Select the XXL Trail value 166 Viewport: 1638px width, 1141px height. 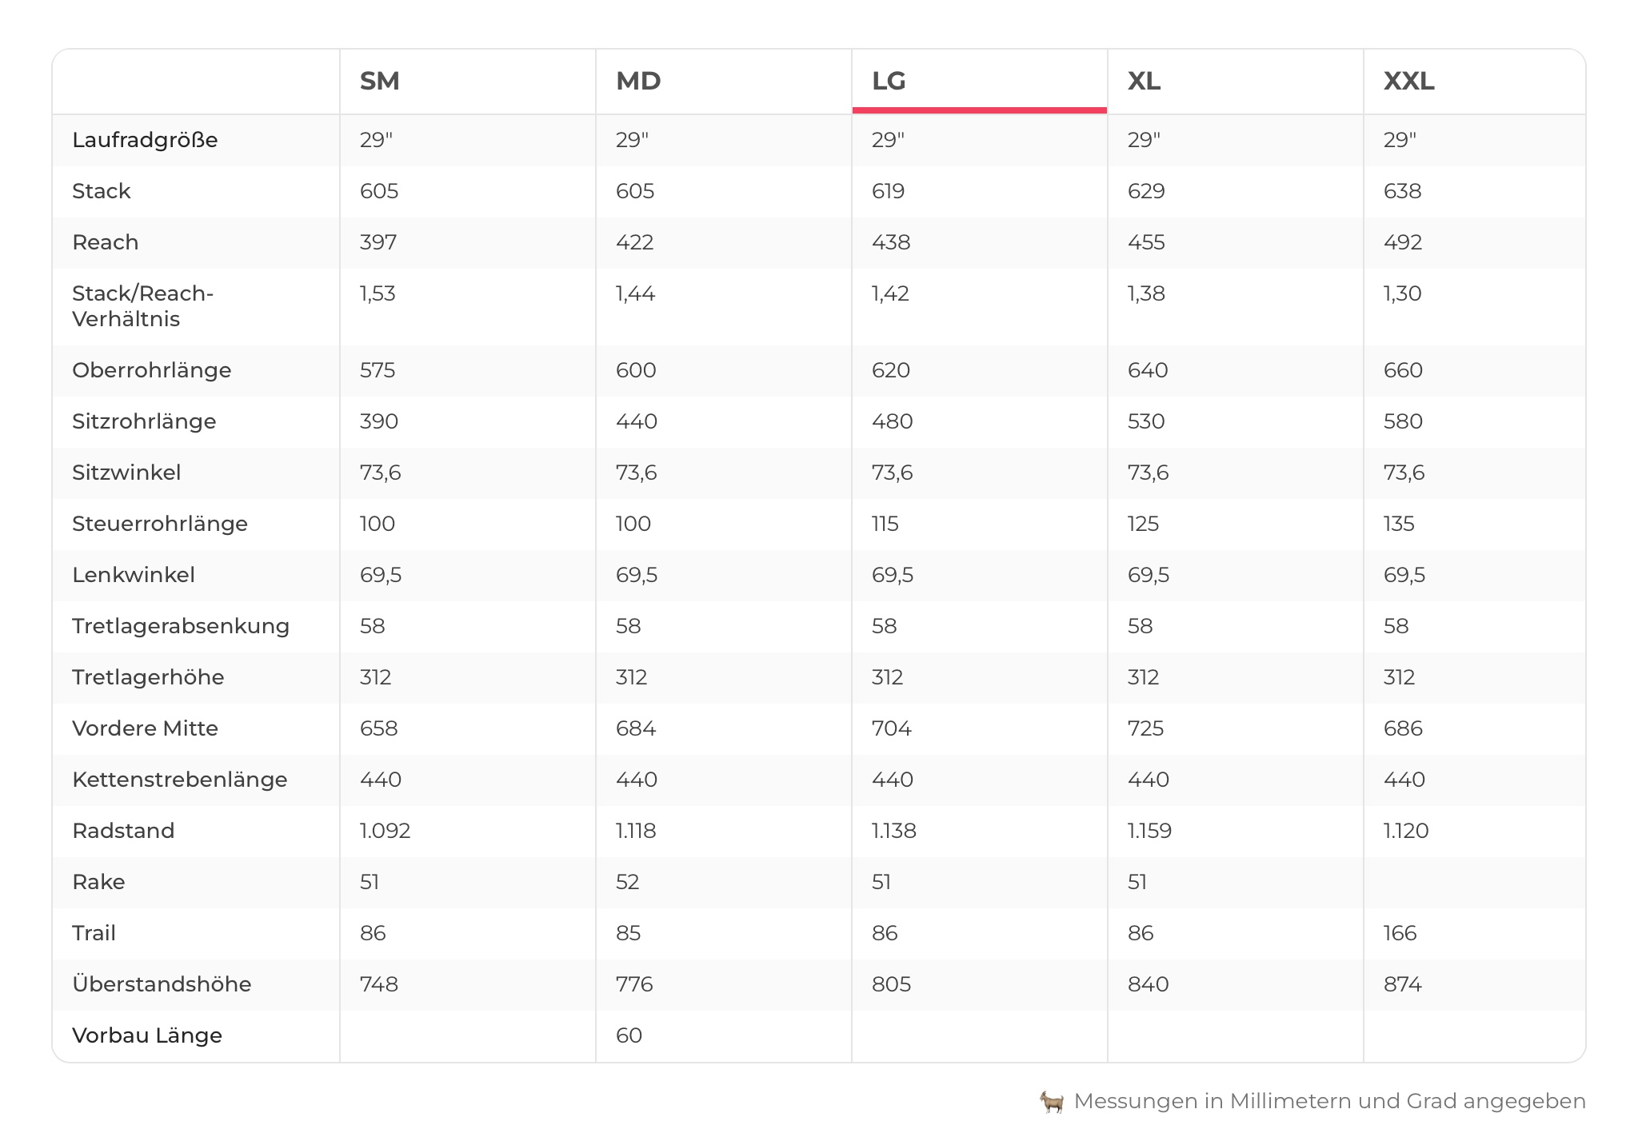1400,933
